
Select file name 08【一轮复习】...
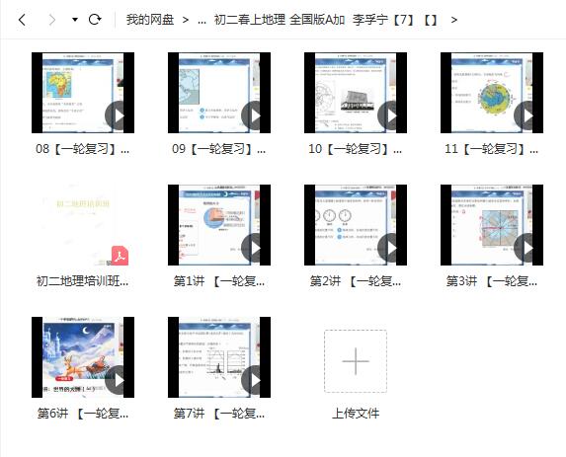[83, 149]
